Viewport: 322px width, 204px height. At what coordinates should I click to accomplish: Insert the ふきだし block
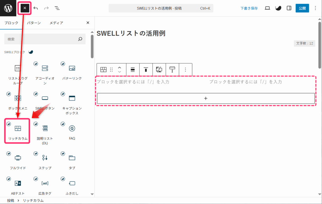(72, 186)
